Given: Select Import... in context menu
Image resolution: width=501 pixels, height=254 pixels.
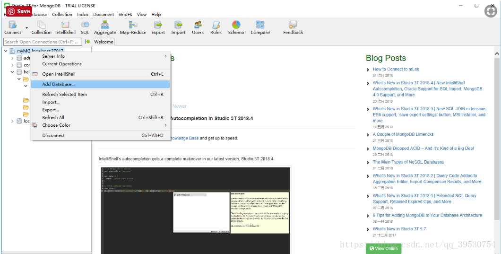Looking at the screenshot, I should (100, 102).
